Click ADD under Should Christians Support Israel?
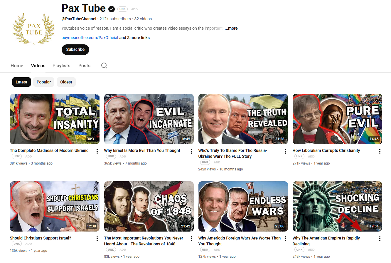 28,244
